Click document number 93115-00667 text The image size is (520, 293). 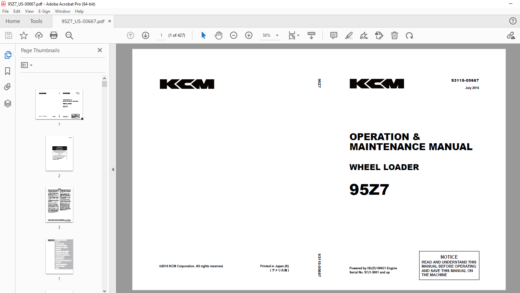(x=465, y=80)
